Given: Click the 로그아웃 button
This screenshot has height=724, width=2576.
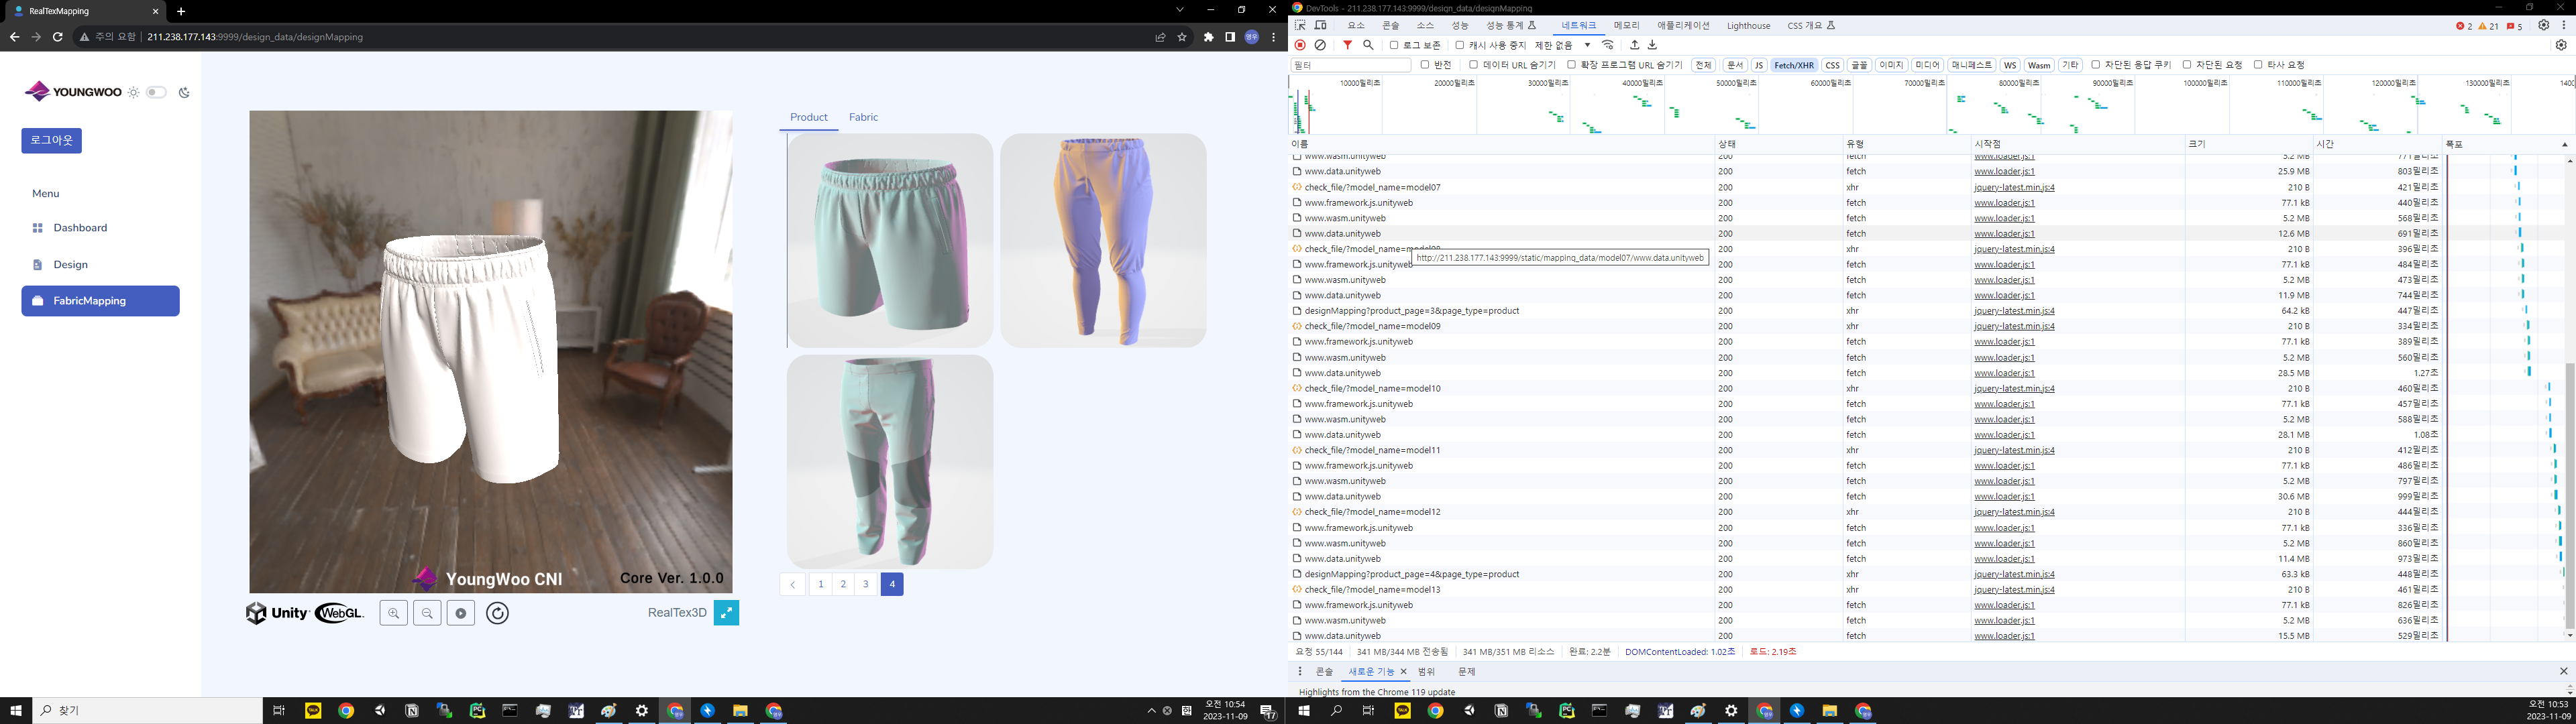Looking at the screenshot, I should [x=51, y=140].
